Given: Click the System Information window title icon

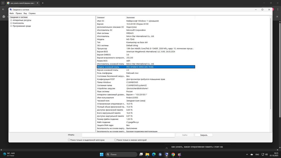Looking at the screenshot, I should tap(11, 10).
